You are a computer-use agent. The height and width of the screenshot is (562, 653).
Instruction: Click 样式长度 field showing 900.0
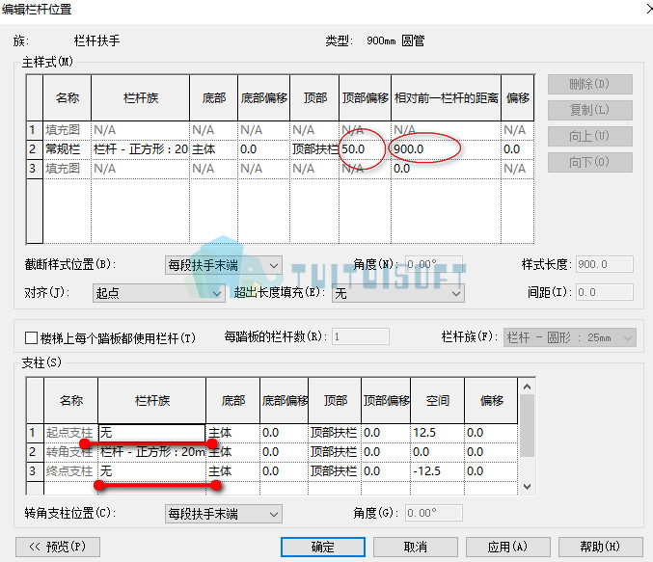604,264
